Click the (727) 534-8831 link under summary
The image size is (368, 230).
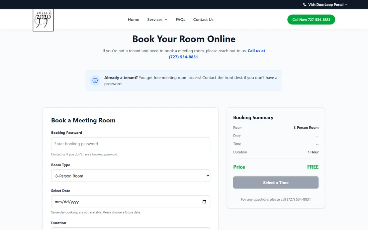pyautogui.click(x=299, y=199)
